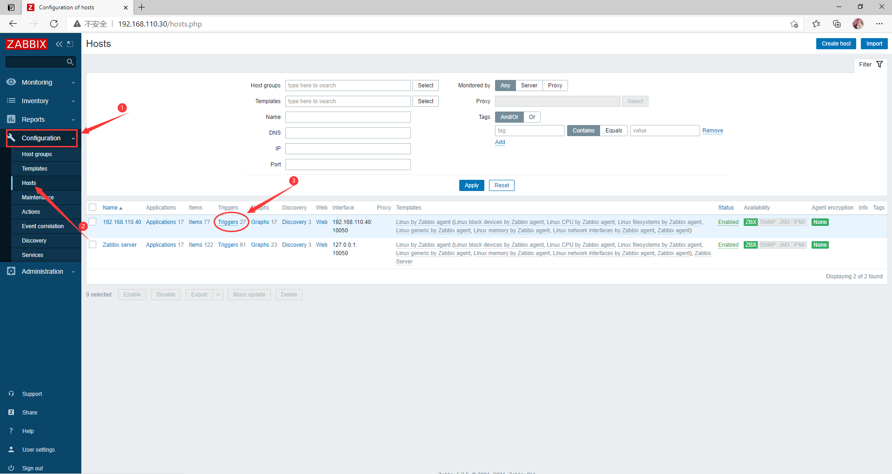Click the Inventory list icon
The image size is (892, 474).
point(11,100)
